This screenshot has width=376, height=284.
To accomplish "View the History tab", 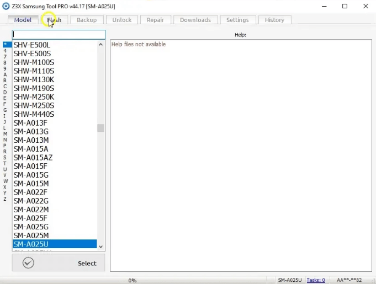I will point(274,20).
